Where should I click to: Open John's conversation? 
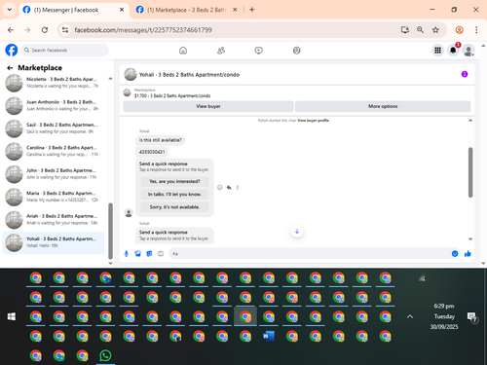(x=54, y=174)
